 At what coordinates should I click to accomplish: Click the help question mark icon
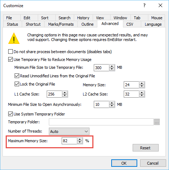click(144, 5)
